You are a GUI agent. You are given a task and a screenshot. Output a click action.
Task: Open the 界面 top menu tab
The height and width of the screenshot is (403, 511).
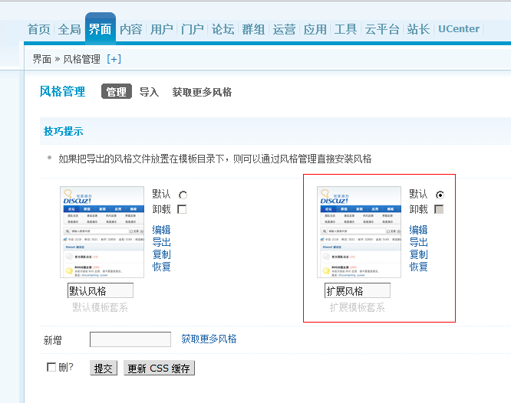click(100, 30)
